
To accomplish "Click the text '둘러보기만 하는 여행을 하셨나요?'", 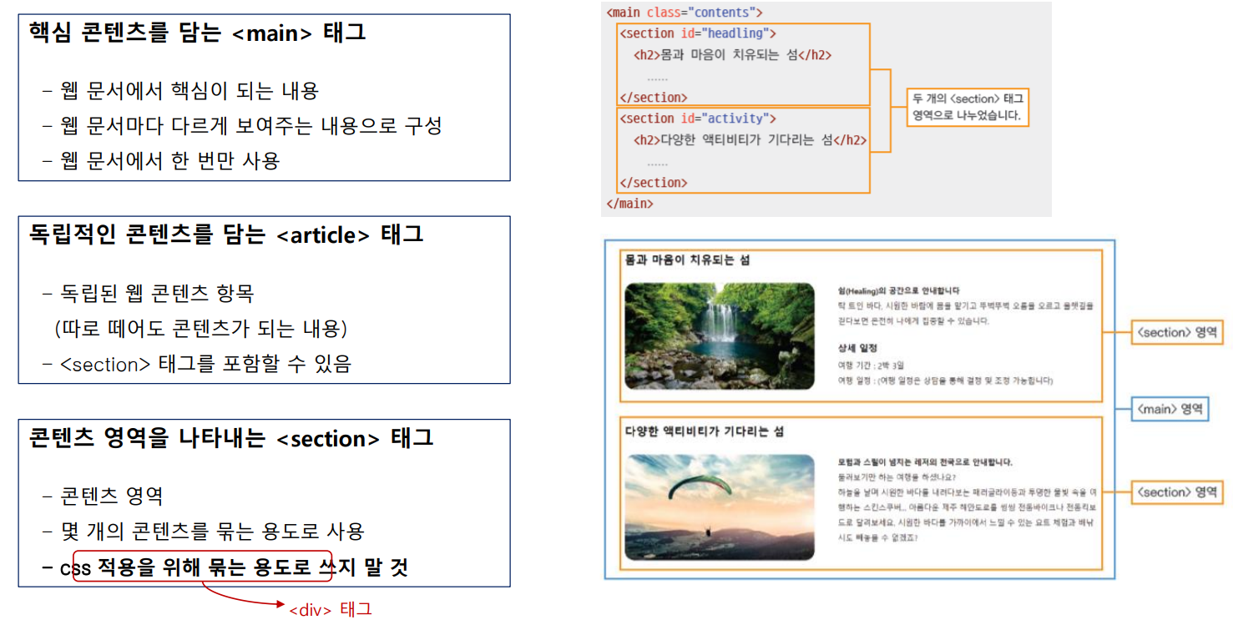I will click(897, 477).
